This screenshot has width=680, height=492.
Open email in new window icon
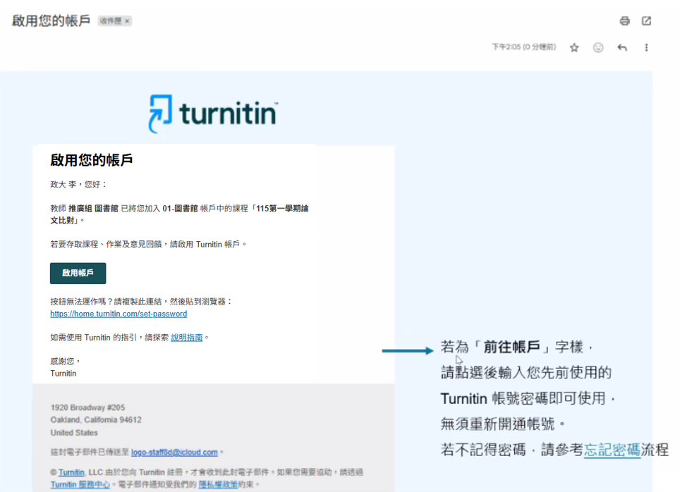pyautogui.click(x=646, y=21)
